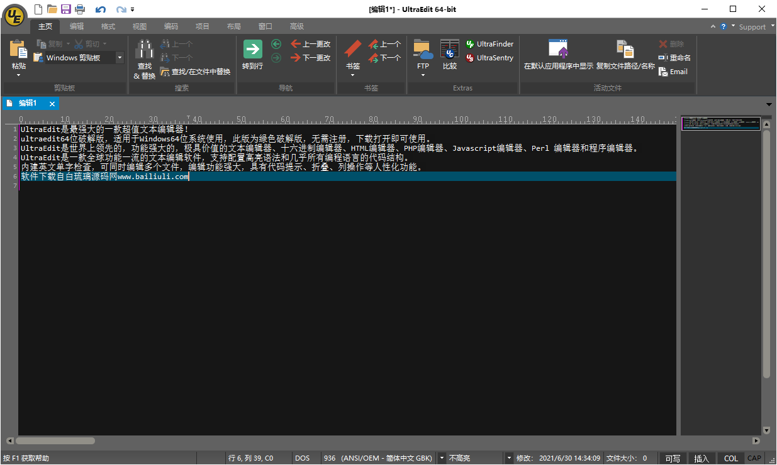The height and width of the screenshot is (465, 777).
Task: Open a file via the folder icon
Action: pos(52,9)
